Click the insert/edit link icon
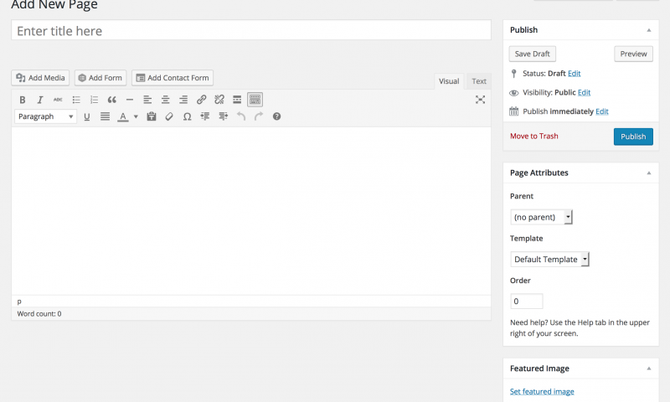This screenshot has width=670, height=402. (201, 100)
